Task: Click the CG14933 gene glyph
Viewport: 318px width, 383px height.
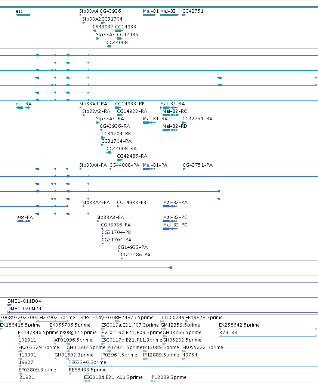Action: [x=119, y=31]
